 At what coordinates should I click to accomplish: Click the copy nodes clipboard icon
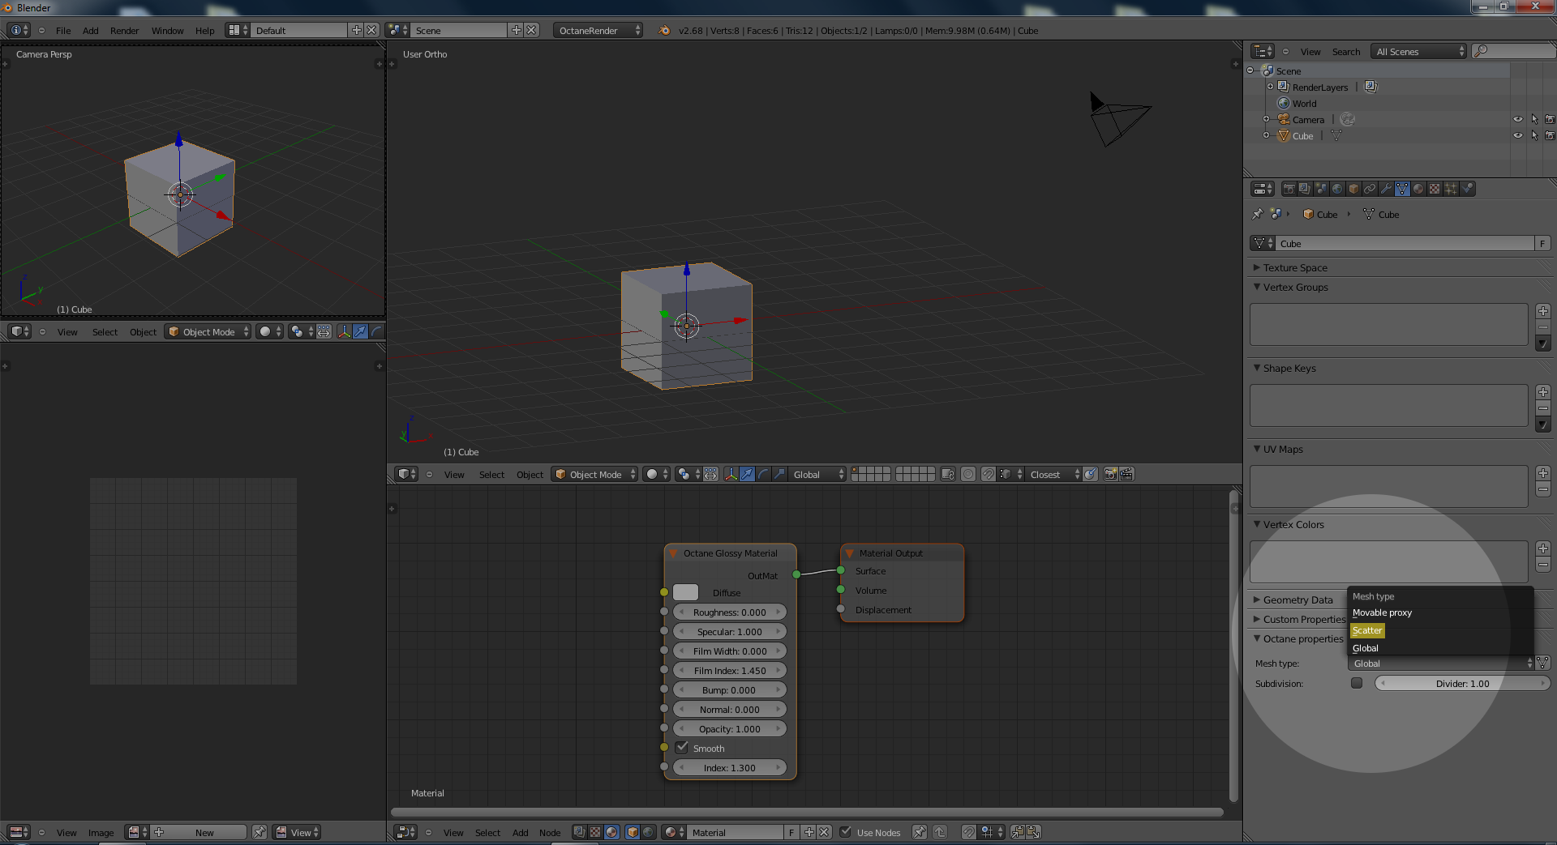click(1017, 832)
